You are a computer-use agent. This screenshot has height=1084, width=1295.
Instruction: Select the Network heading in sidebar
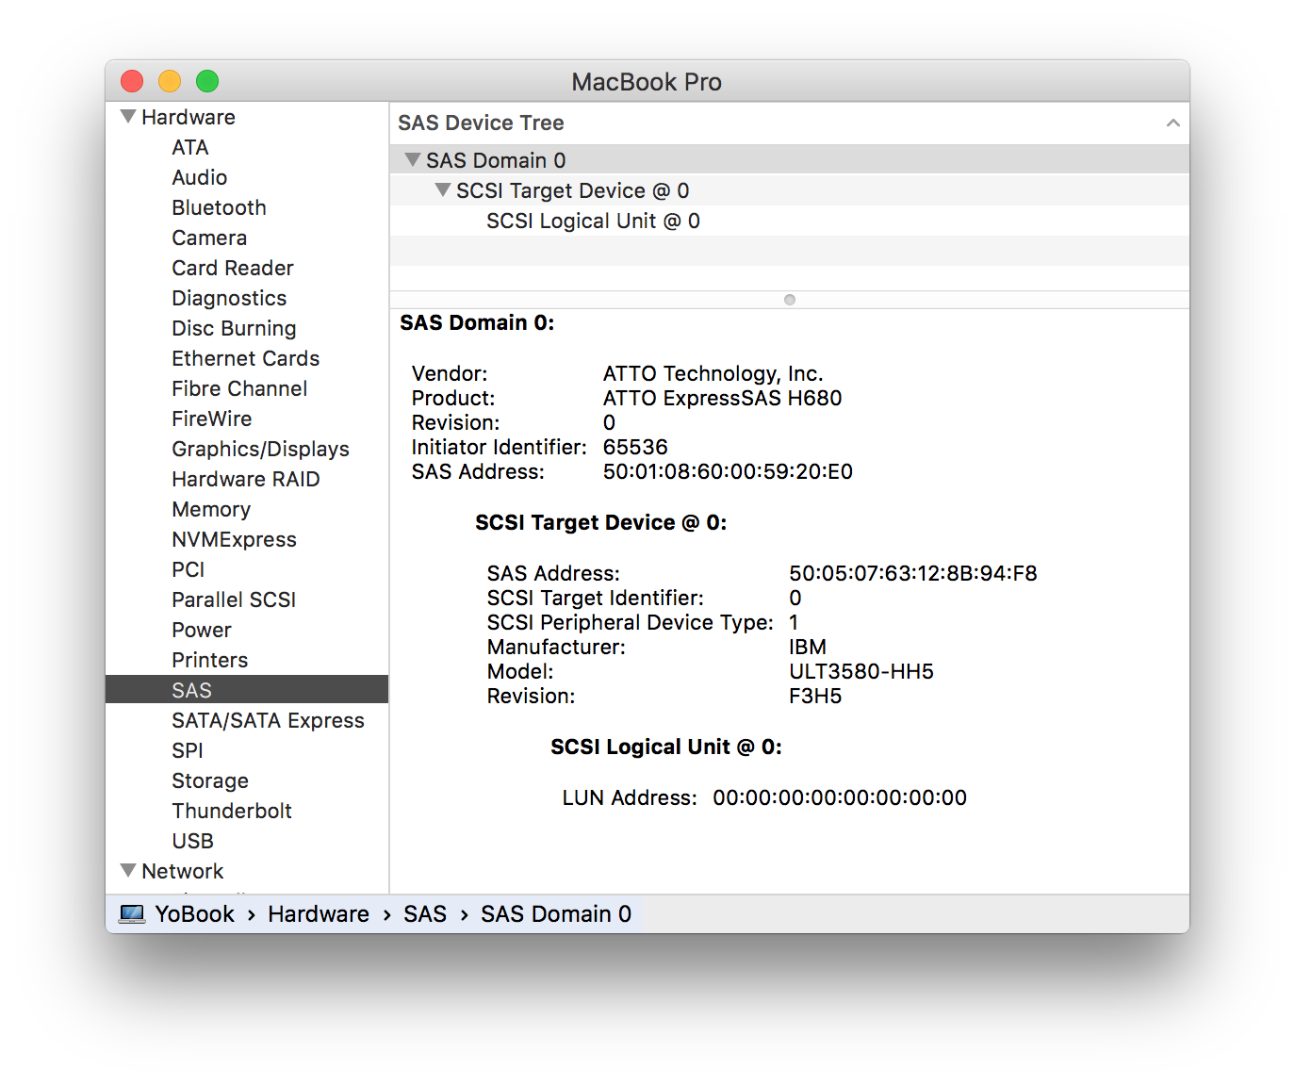(x=183, y=871)
